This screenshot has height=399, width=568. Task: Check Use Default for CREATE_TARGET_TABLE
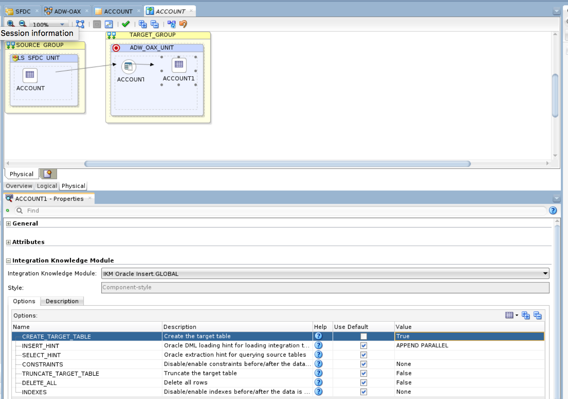click(363, 336)
